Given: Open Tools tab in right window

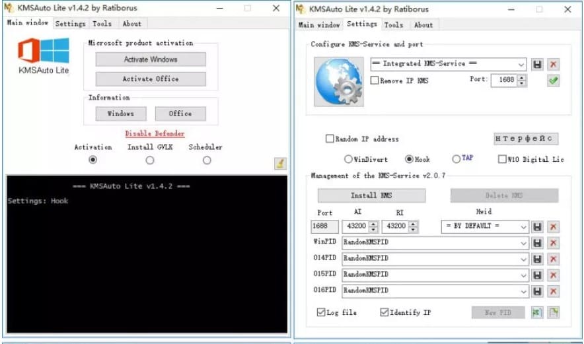Looking at the screenshot, I should (394, 25).
